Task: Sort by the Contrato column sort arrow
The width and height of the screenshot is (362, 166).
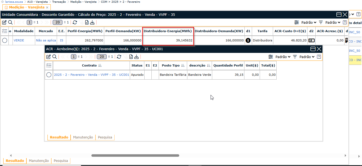Action: point(100,65)
